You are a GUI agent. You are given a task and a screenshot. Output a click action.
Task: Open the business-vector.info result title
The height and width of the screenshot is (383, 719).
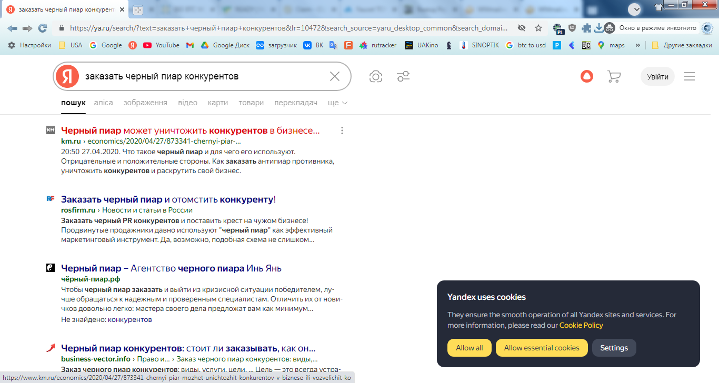(188, 348)
